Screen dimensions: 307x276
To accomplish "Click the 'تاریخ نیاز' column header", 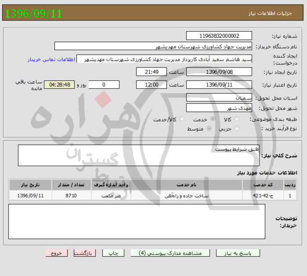I will [30, 185].
